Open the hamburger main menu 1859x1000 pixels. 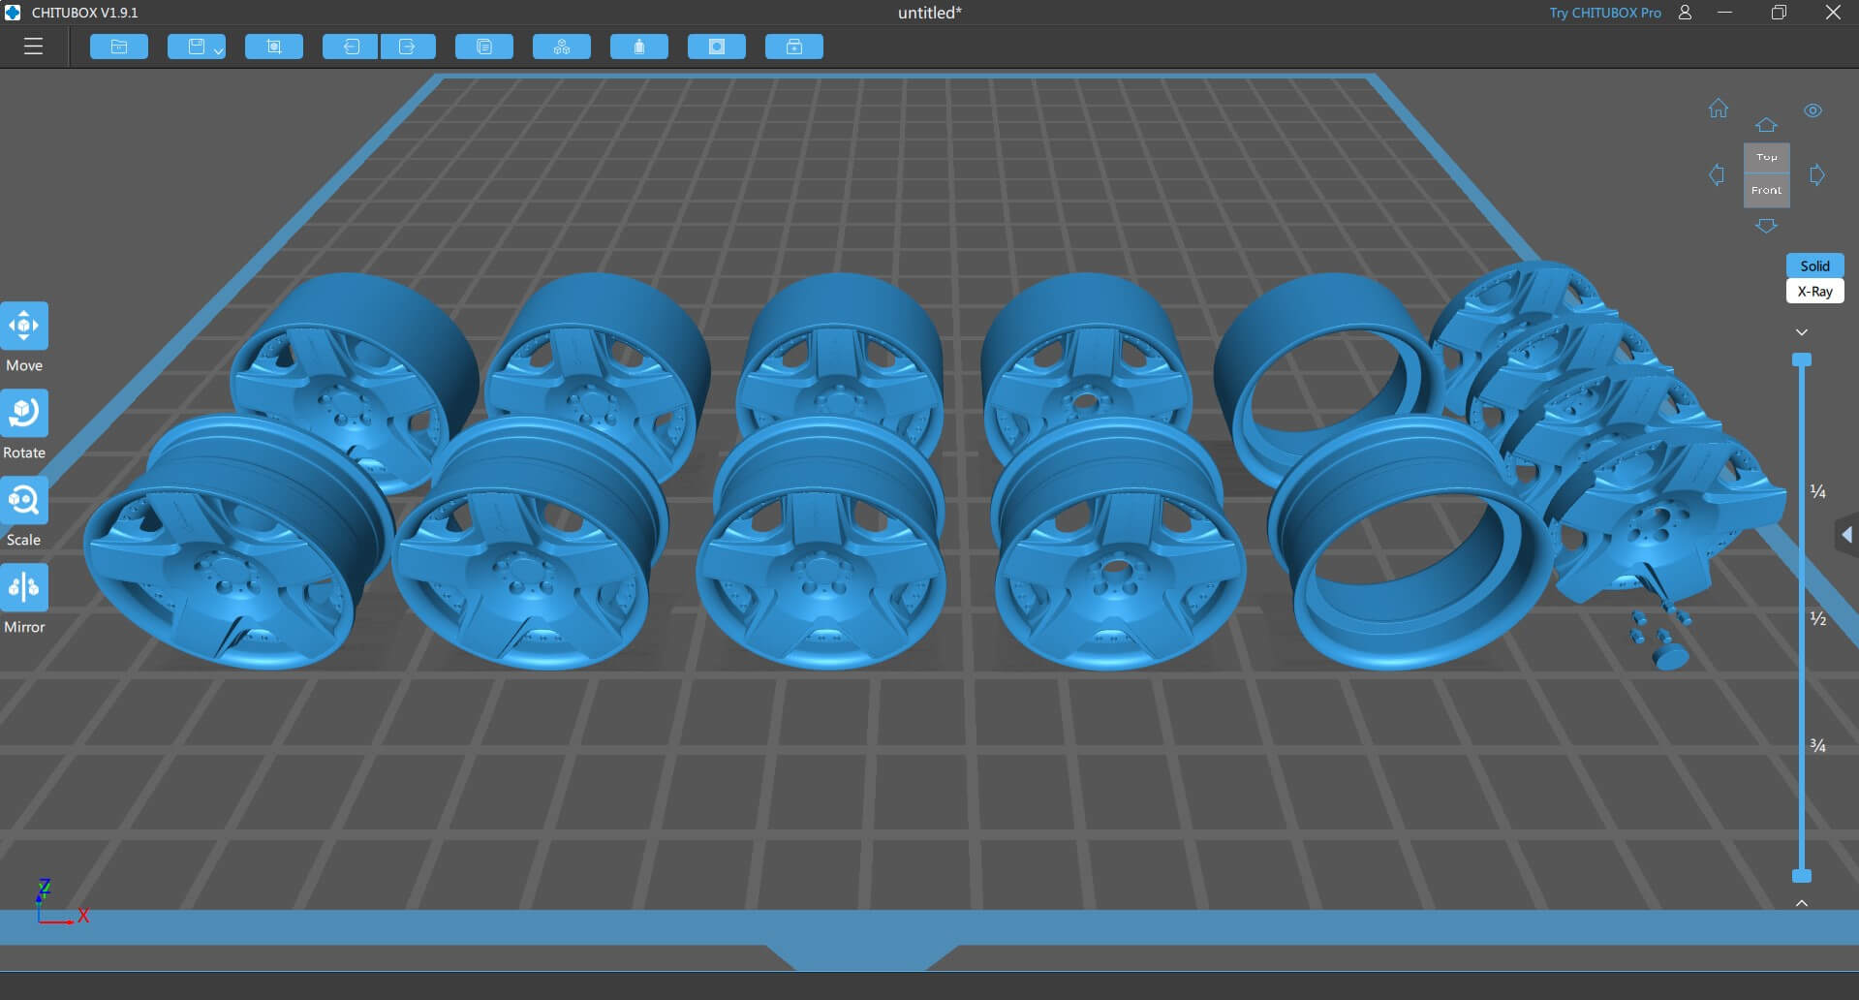33,47
